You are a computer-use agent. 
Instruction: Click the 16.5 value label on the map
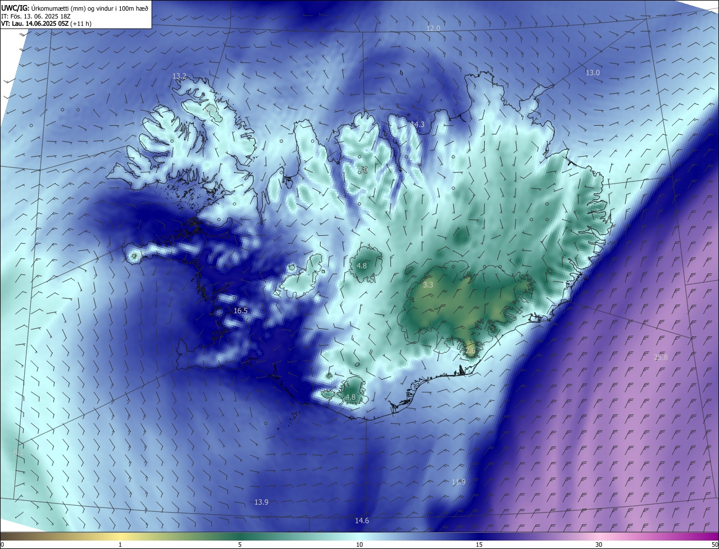tap(240, 310)
